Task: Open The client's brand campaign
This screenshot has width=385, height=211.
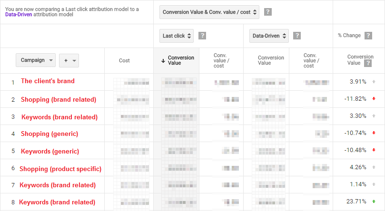Action: (48, 81)
